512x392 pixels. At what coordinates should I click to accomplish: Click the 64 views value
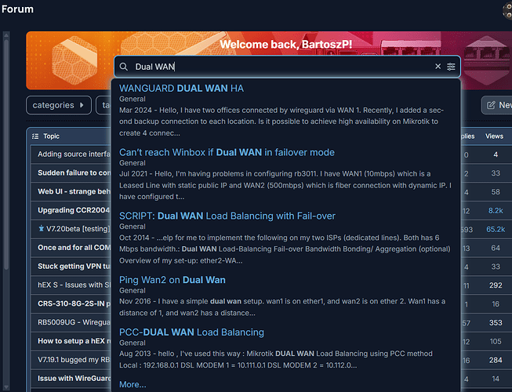pyautogui.click(x=496, y=248)
